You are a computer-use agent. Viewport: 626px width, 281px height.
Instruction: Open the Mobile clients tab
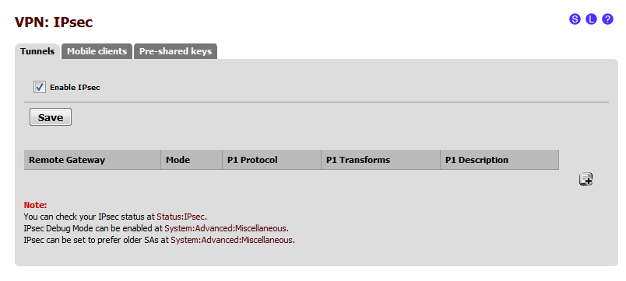(x=97, y=51)
